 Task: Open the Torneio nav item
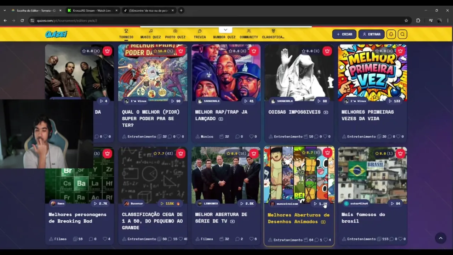(126, 34)
